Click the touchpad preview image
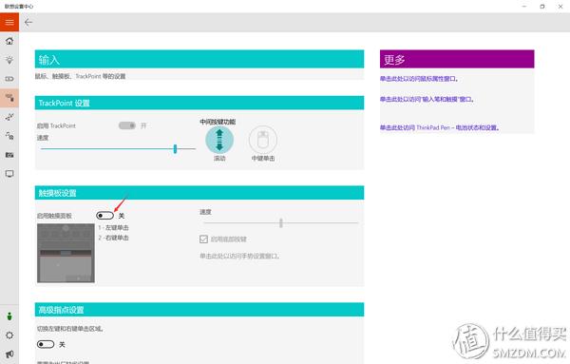 click(x=66, y=253)
